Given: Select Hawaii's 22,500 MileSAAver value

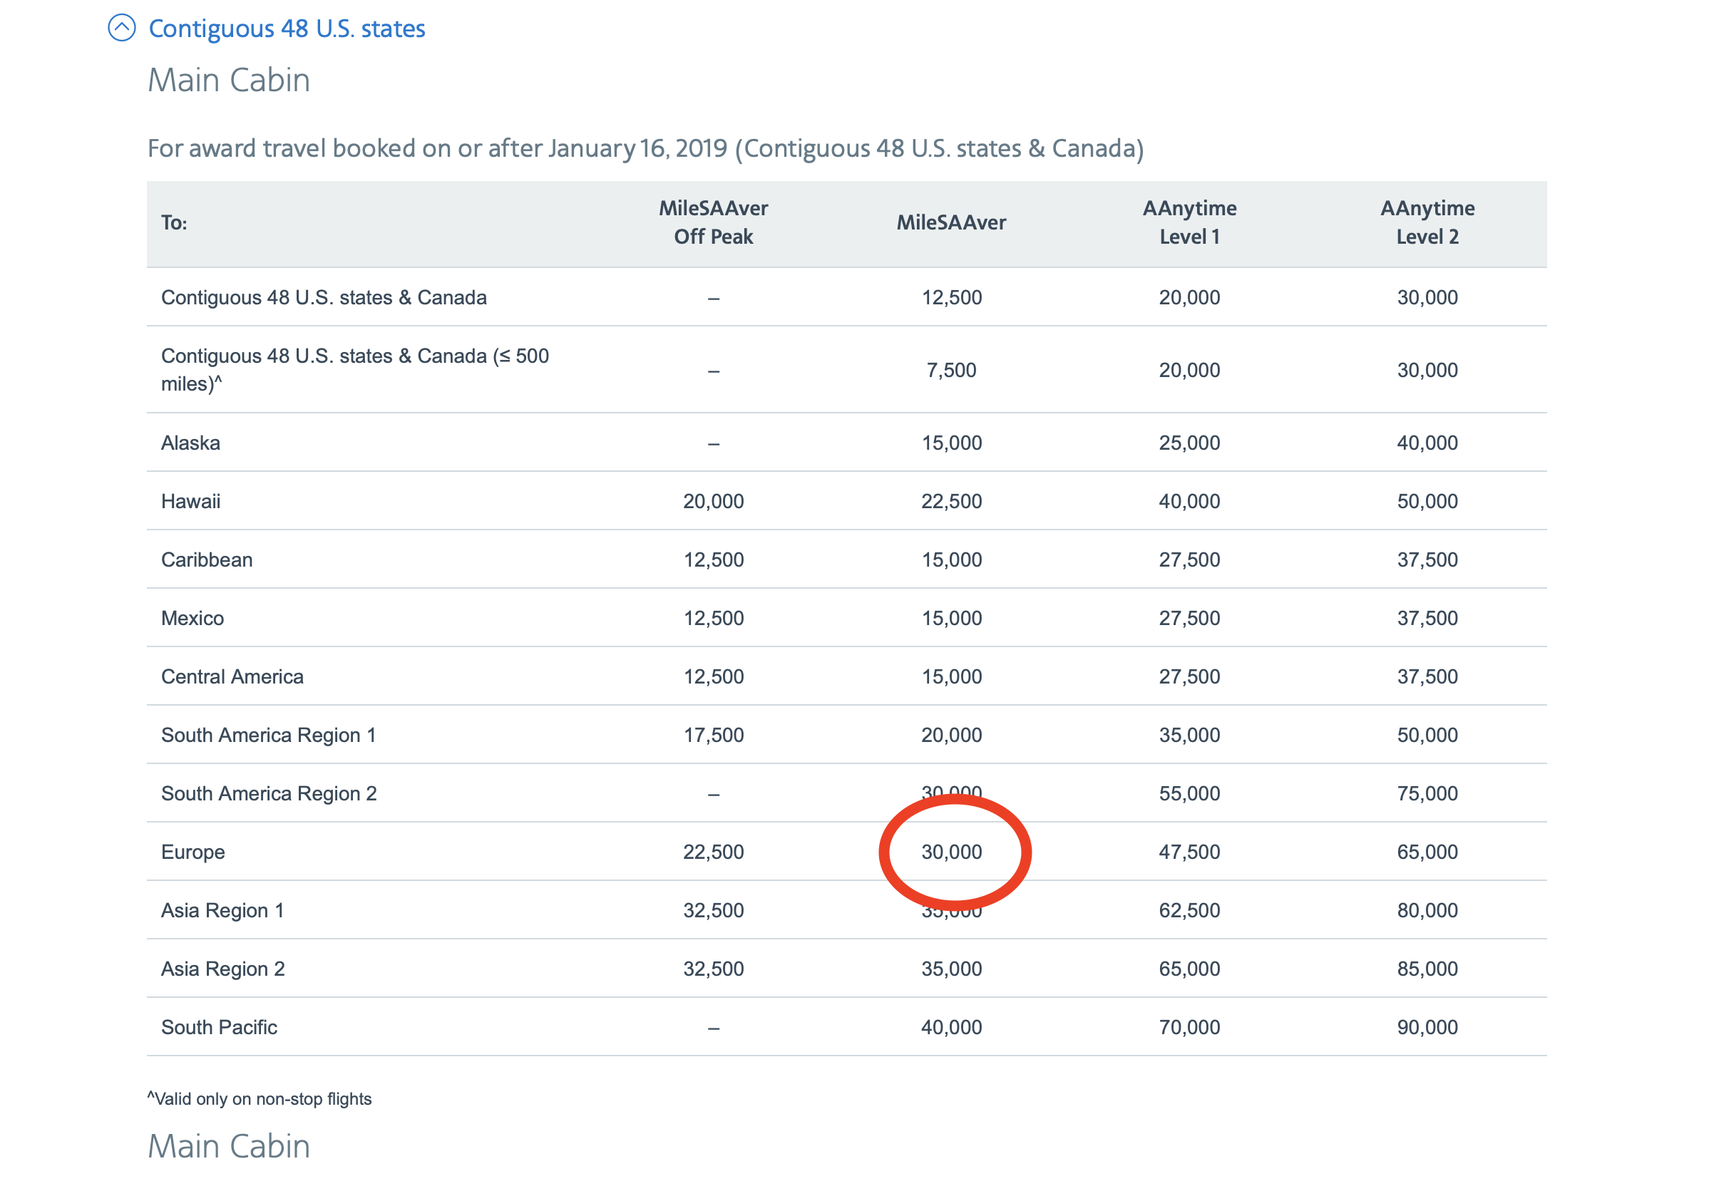Looking at the screenshot, I should [x=952, y=502].
